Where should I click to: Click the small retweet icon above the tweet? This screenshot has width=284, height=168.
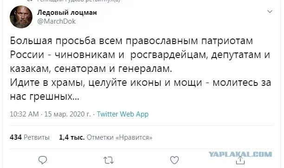(30, 1)
